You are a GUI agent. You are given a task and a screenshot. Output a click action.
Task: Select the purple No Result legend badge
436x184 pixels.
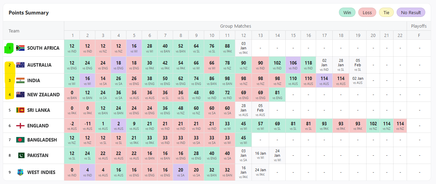pos(411,13)
